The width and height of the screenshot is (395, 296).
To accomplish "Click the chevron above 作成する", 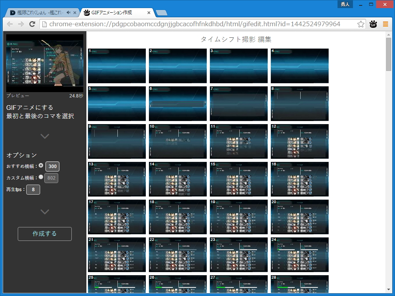I will (45, 212).
